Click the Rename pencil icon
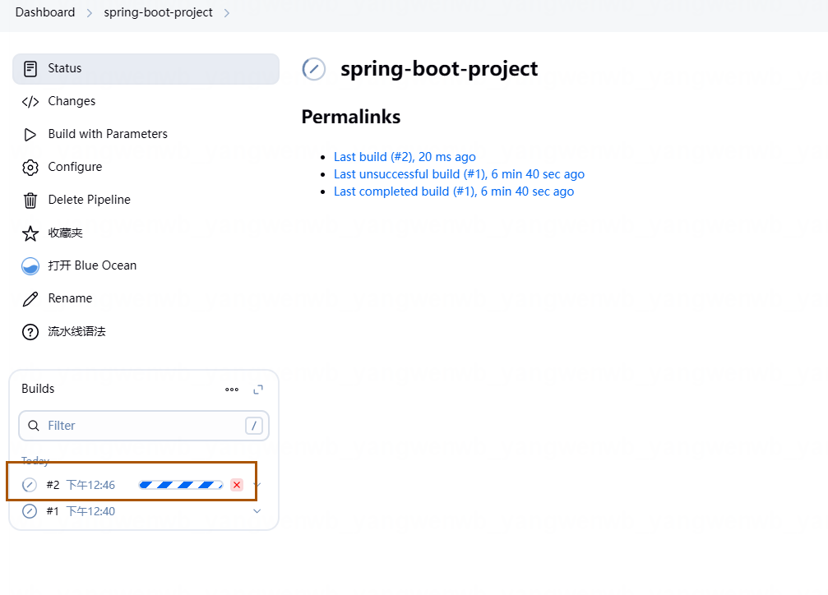Screen dimensions: 828x595 (x=30, y=299)
